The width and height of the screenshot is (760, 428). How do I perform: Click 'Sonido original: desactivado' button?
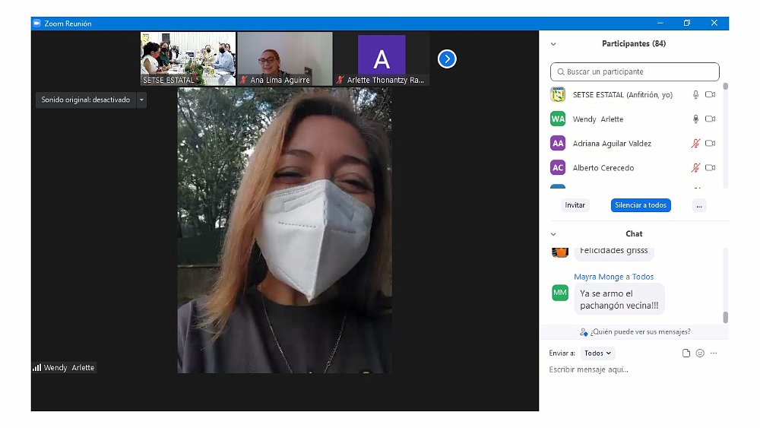pyautogui.click(x=85, y=100)
